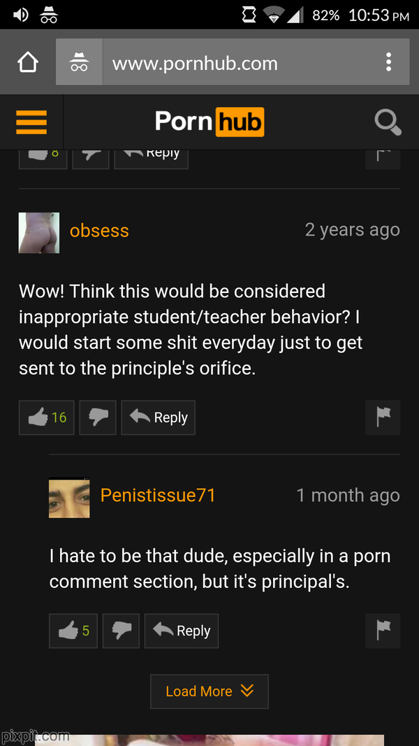Thumbs down the Penistissue71 reply

(121, 631)
